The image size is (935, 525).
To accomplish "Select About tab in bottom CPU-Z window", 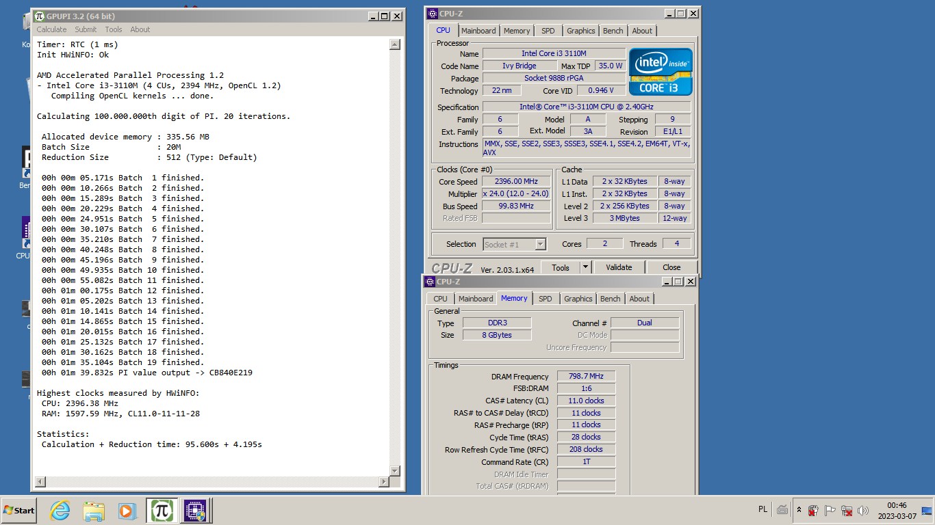I will [x=639, y=299].
